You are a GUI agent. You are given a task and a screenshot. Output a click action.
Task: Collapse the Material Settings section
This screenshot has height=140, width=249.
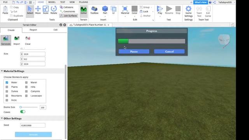[2, 71]
